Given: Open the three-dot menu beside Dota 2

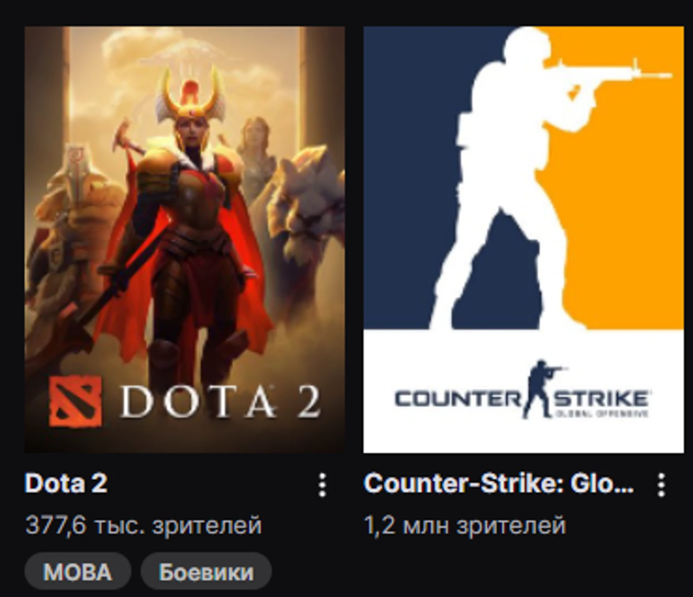Looking at the screenshot, I should pyautogui.click(x=322, y=485).
